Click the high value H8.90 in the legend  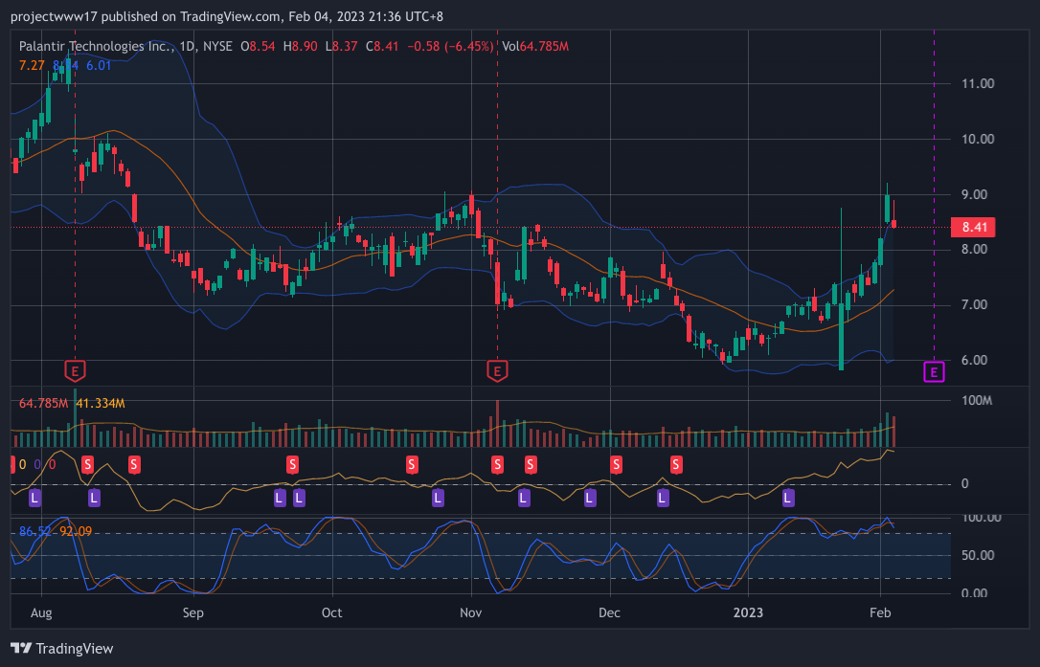click(x=300, y=46)
